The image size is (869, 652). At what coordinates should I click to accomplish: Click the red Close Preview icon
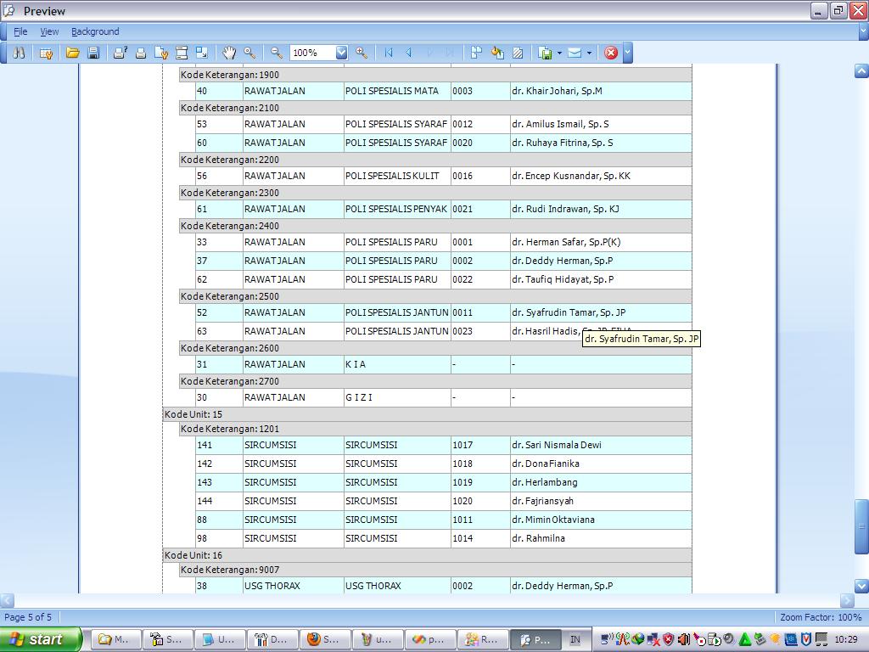point(611,53)
